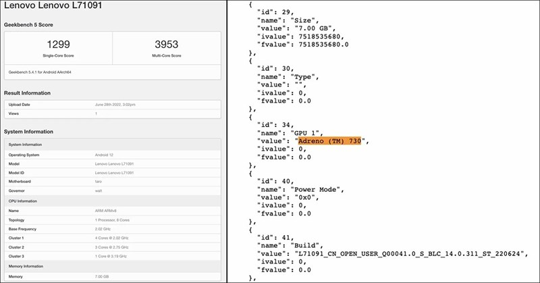The height and width of the screenshot is (283, 540).
Task: Select the Operating System Android 12 row
Action: pyautogui.click(x=111, y=155)
